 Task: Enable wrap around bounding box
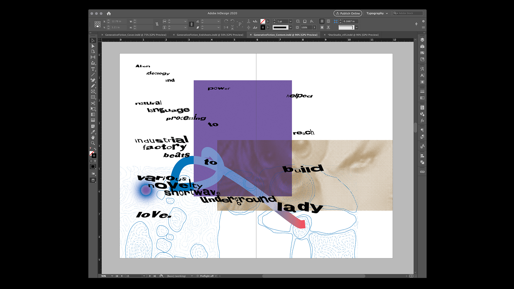328,21
